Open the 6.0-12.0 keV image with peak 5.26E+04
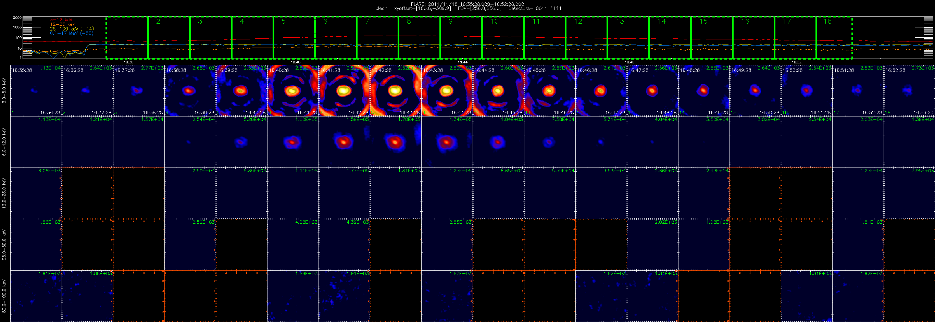The image size is (935, 322). 241,142
